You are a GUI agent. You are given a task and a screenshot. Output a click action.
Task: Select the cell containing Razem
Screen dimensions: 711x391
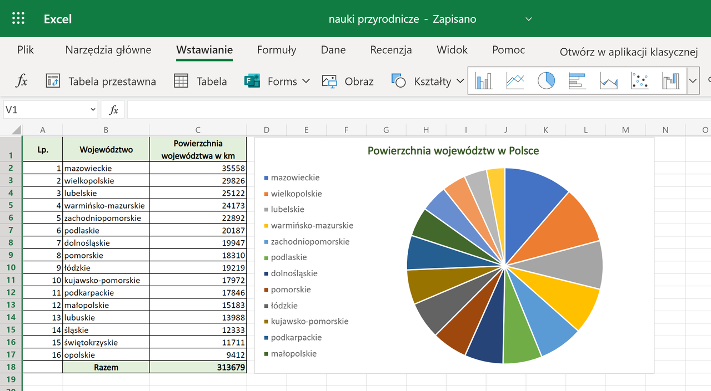106,367
